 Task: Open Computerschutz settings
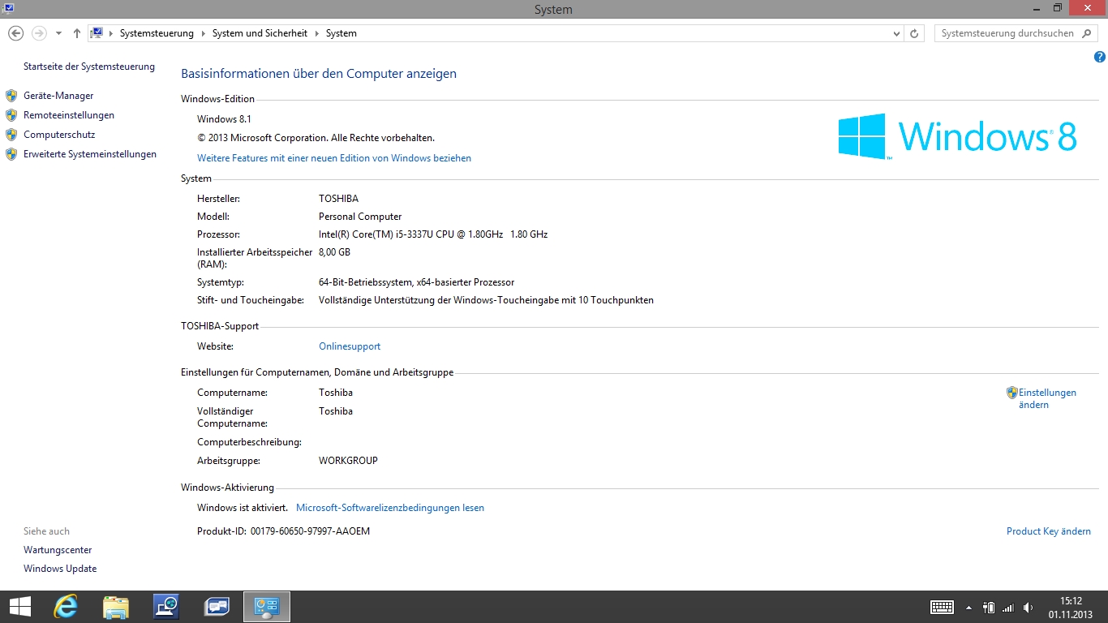point(59,135)
